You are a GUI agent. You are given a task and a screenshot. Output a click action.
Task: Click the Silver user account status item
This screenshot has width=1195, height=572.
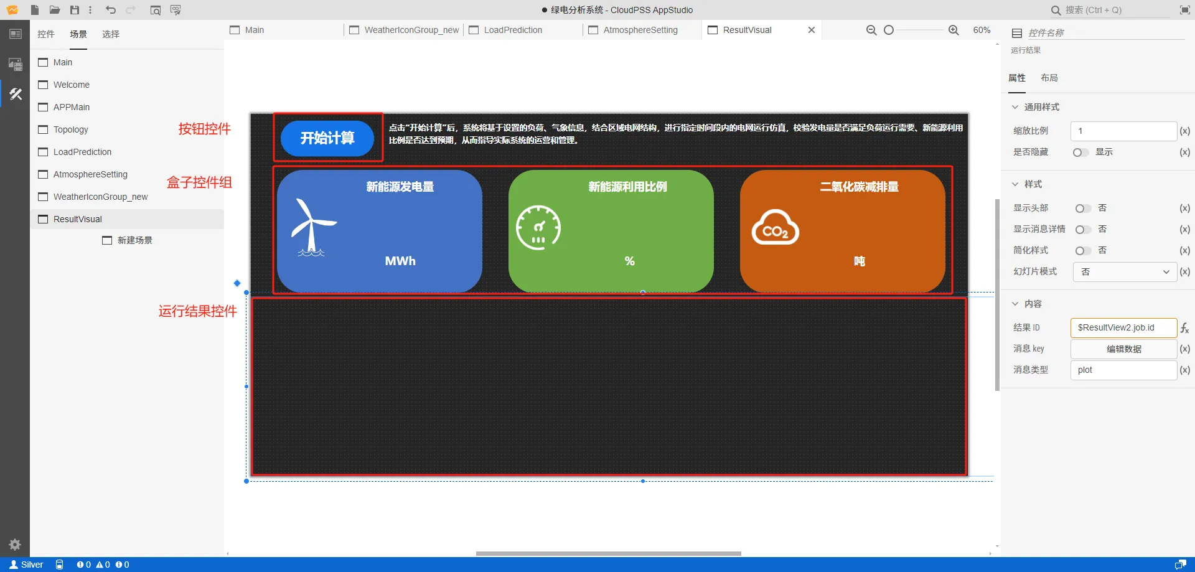pyautogui.click(x=26, y=565)
